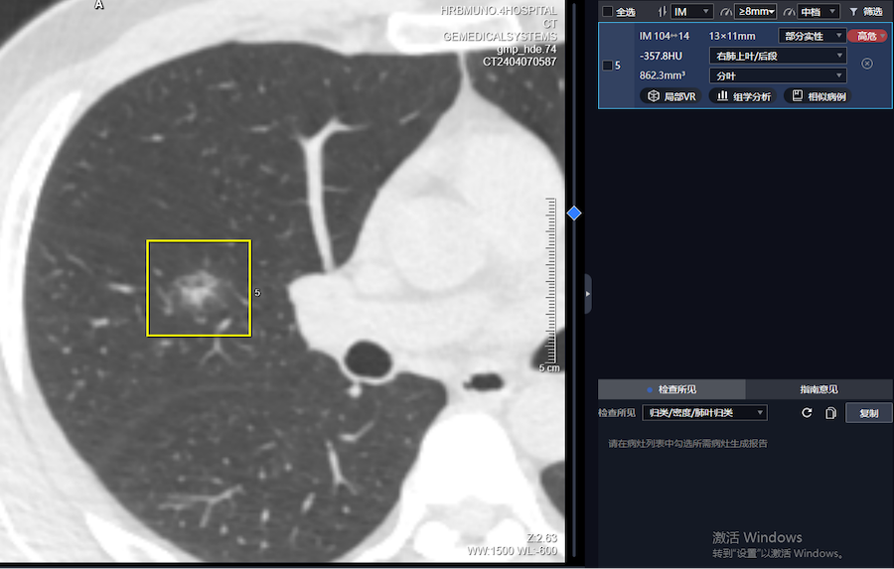Open 相似病例 similar cases
Viewport: 894px width, 569px height.
click(x=819, y=96)
